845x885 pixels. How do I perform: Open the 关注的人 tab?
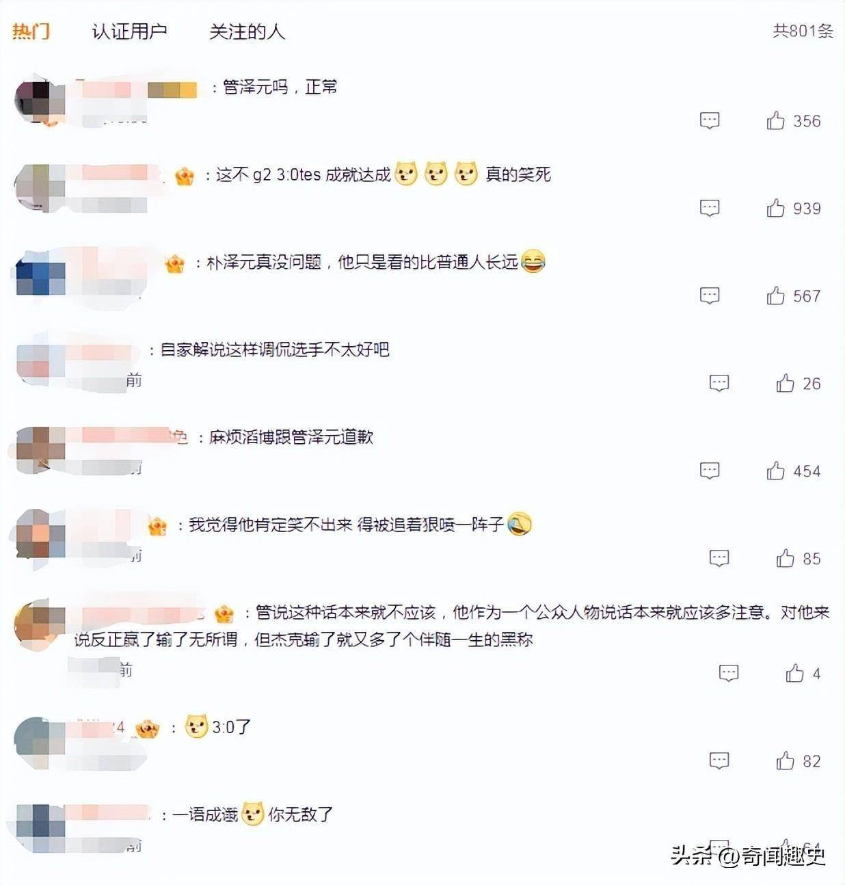[x=247, y=31]
